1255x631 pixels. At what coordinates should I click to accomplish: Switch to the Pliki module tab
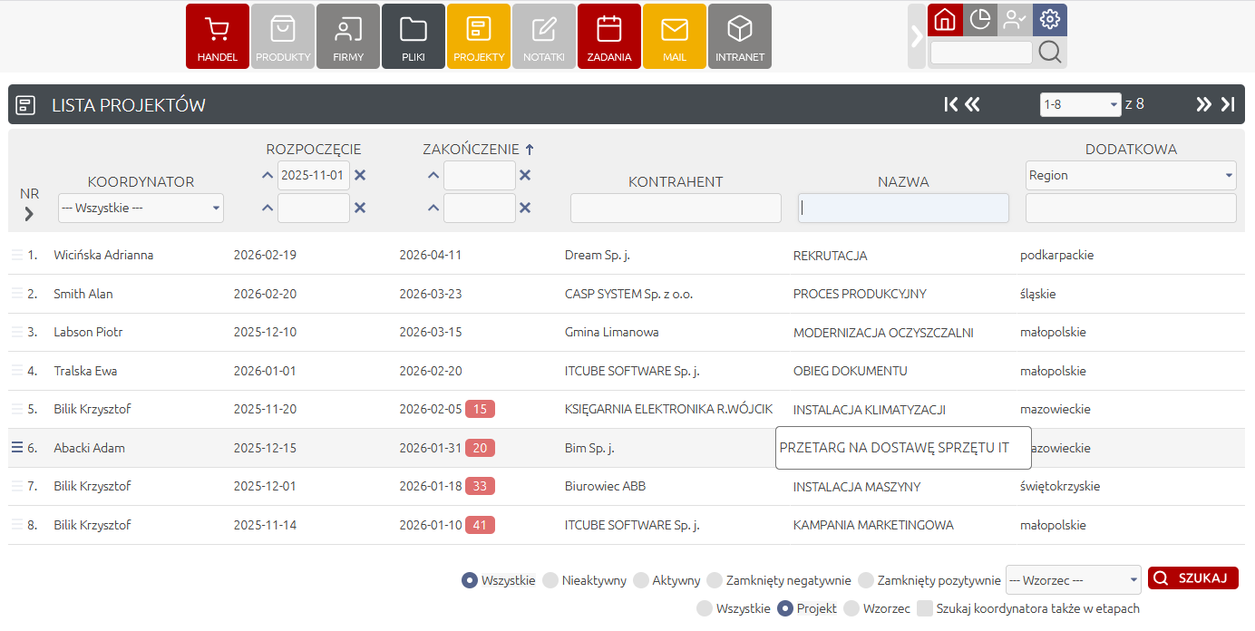tap(413, 36)
